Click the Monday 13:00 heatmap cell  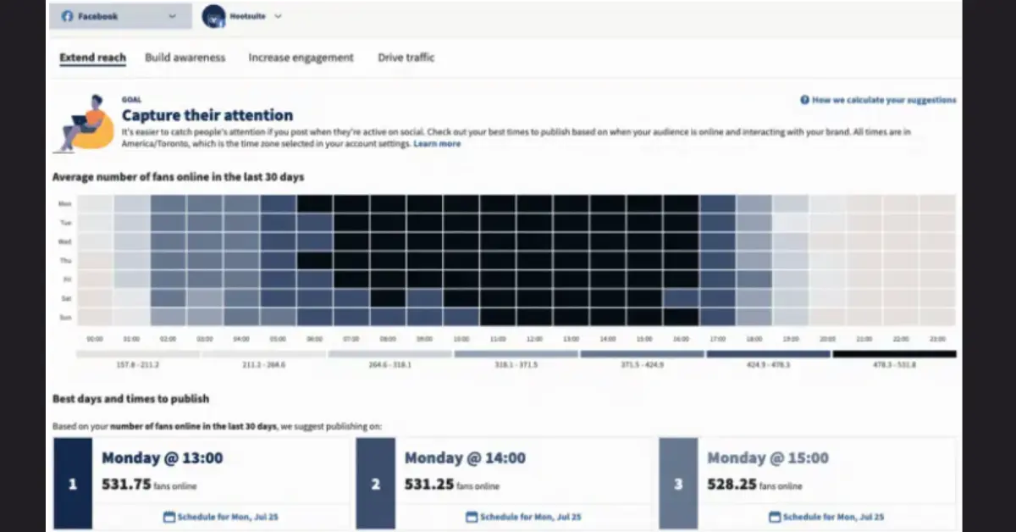571,203
